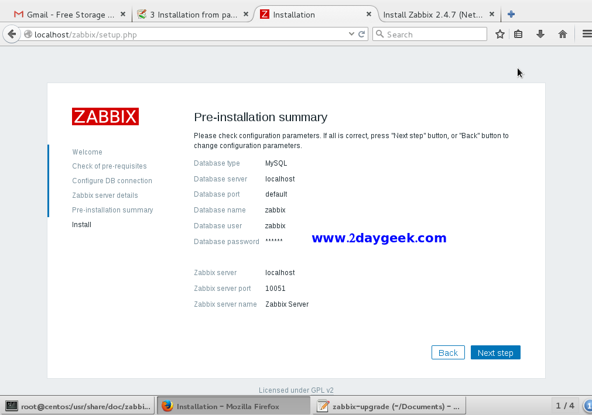The height and width of the screenshot is (415, 592).
Task: Click the Zabbix server name label
Action: [225, 304]
